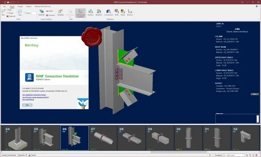Click the Saved status icon
261x157 pixels.
click(30, 155)
